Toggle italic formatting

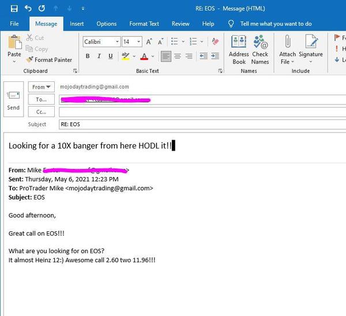(99, 56)
